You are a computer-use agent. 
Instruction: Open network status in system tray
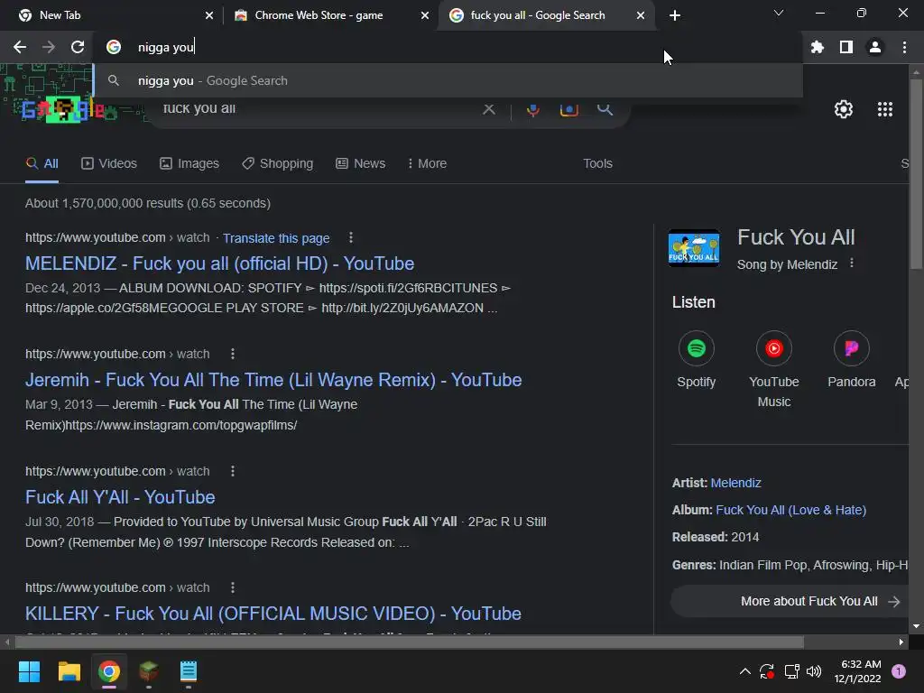click(x=791, y=671)
